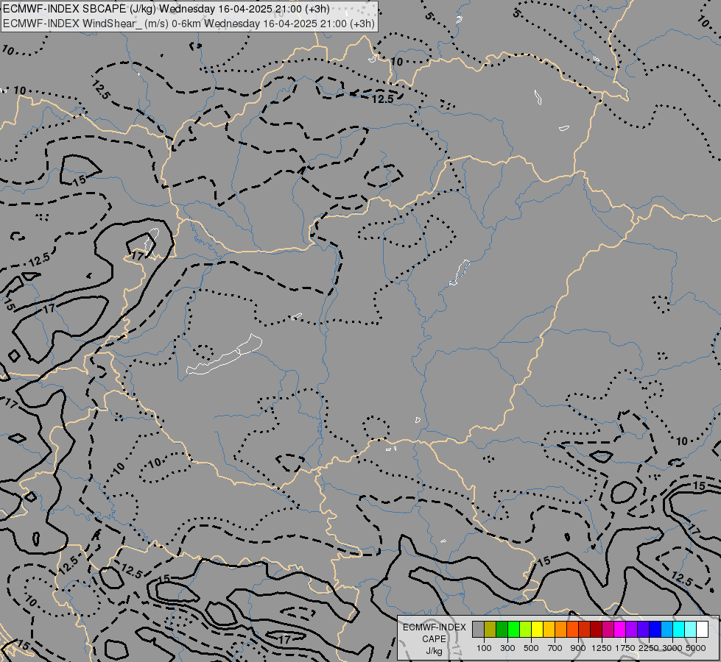721x662 pixels.
Task: Click the legend tick value '100'
Action: coord(484,648)
